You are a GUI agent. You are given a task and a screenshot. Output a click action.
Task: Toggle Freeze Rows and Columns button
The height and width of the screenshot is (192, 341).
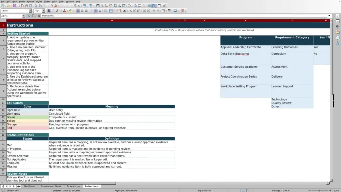(153, 6)
